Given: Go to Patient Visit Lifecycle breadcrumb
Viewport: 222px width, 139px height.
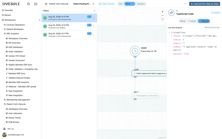Looking at the screenshot, I should 59,4.
